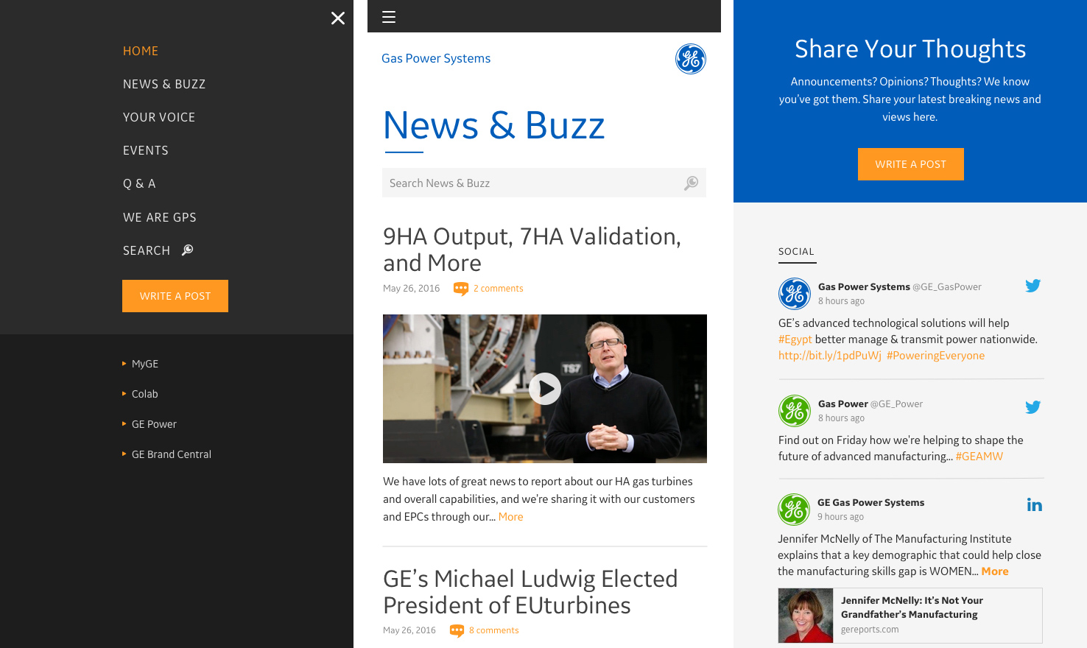1087x648 pixels.
Task: Close the side navigation menu
Action: [338, 18]
